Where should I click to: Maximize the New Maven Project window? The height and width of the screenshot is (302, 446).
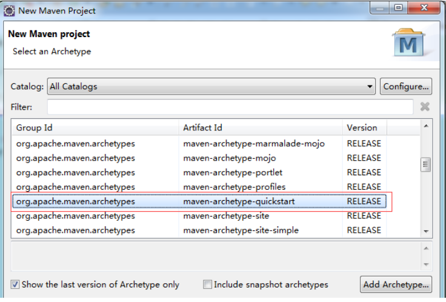coord(399,8)
